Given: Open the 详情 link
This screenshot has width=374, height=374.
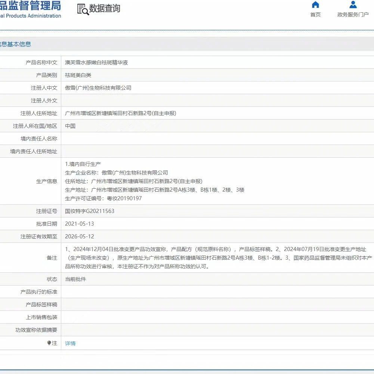Looking at the screenshot, I should [70, 343].
